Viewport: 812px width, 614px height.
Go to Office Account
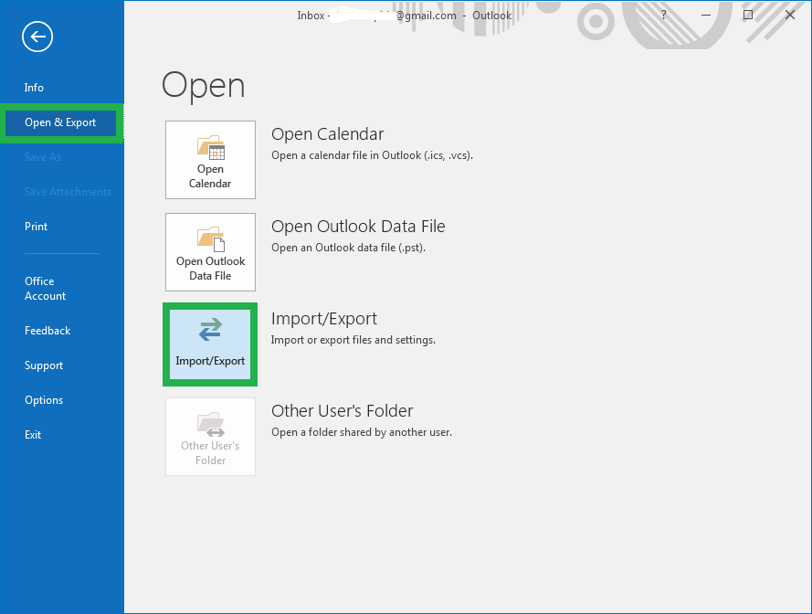[x=45, y=289]
